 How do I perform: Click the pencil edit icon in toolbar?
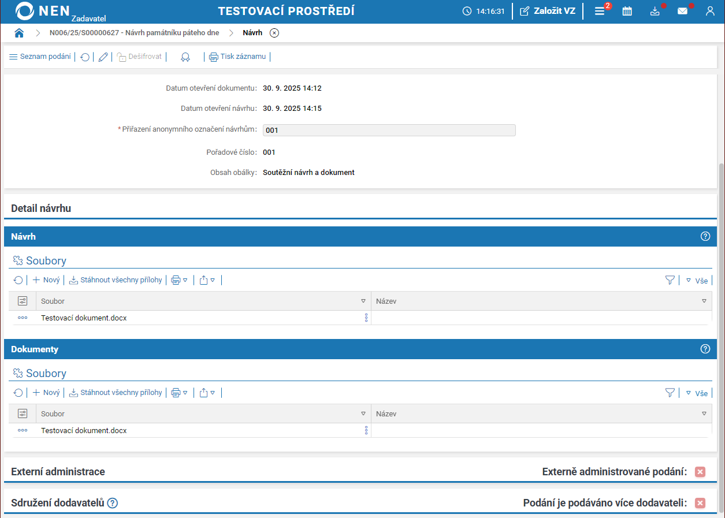coord(103,57)
